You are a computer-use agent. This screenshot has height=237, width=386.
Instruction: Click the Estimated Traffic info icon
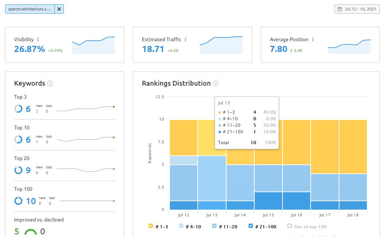186,39
